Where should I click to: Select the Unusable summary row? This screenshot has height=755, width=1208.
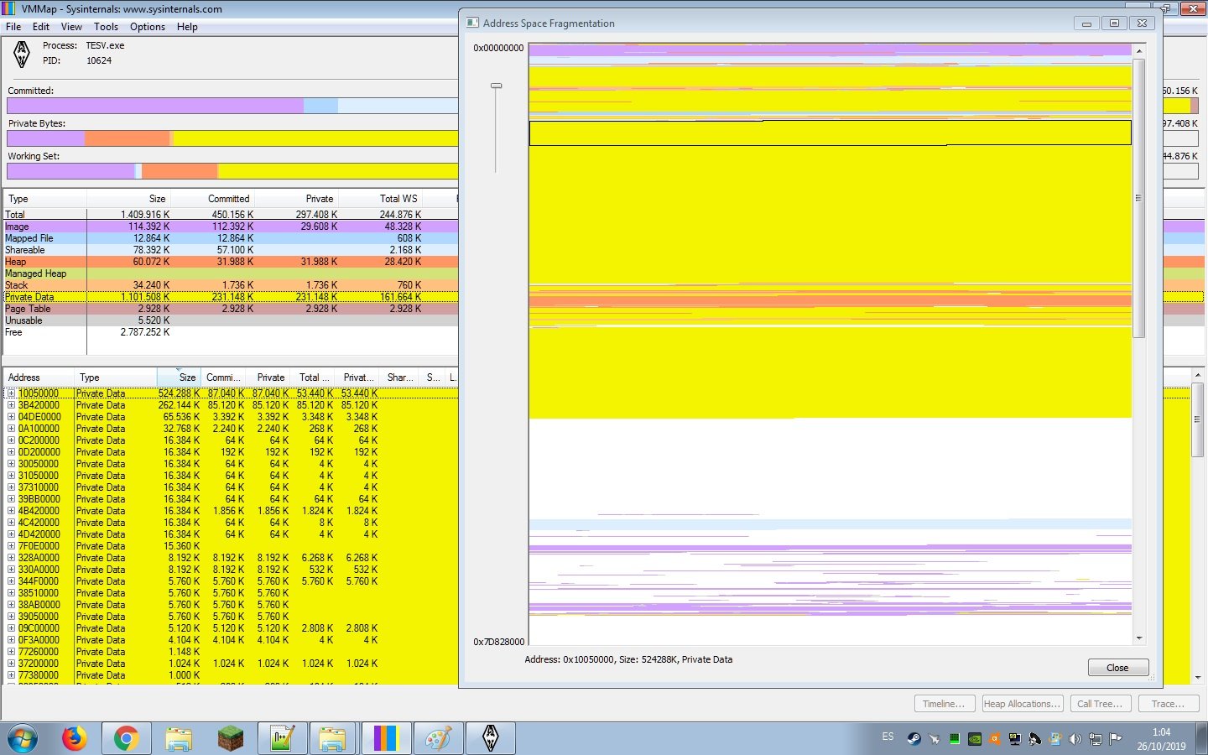[x=231, y=320]
